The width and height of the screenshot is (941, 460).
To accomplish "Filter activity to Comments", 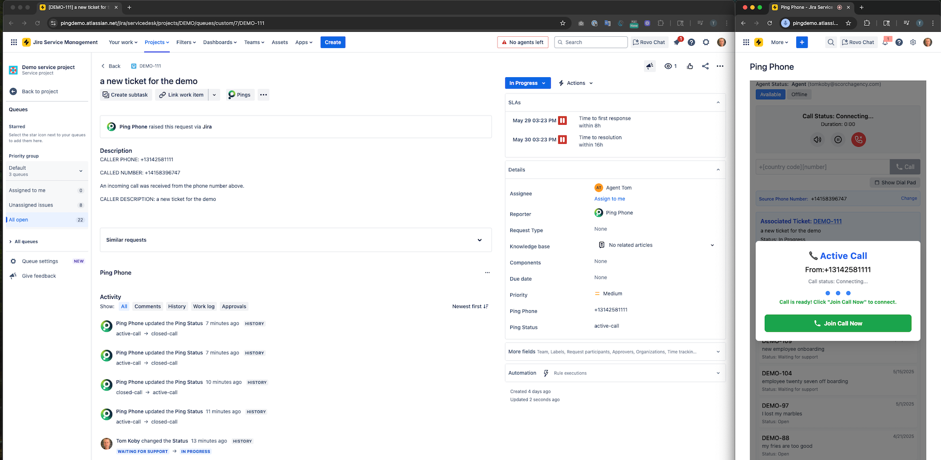I will 148,307.
